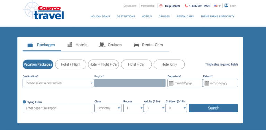Click the Enter departure airport field
The height and width of the screenshot is (130, 266).
click(58, 108)
